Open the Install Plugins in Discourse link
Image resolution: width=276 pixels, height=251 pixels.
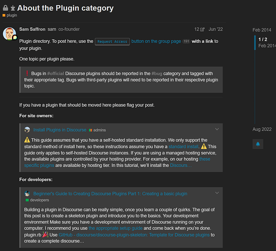tap(60, 130)
